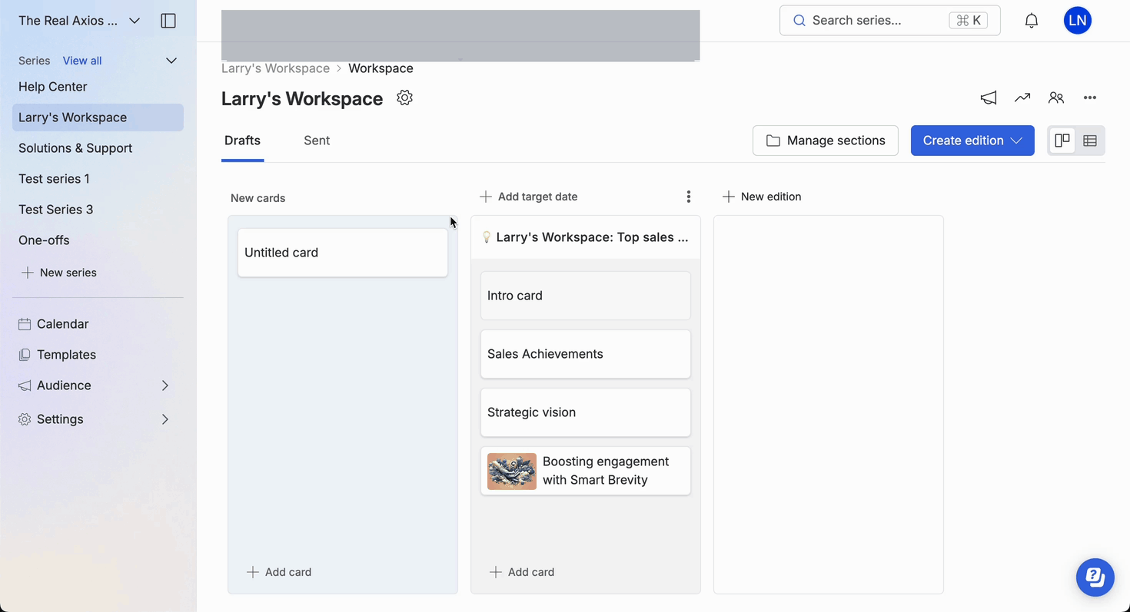This screenshot has height=612, width=1130.
Task: Open the LN user avatar
Action: click(x=1077, y=21)
